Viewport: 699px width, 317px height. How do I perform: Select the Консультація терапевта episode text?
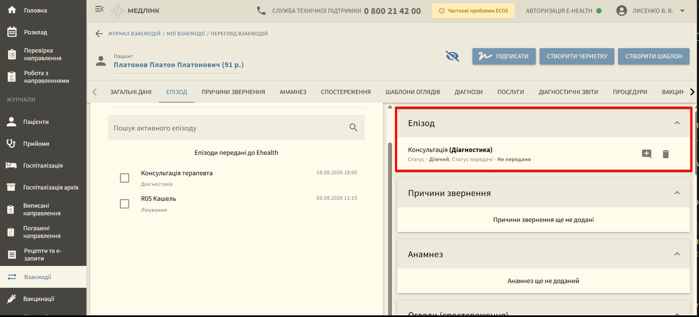point(177,173)
